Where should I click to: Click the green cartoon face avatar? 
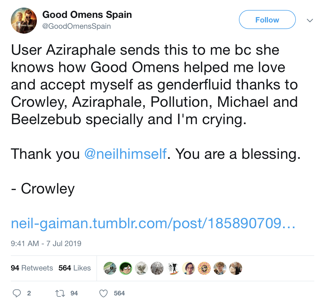click(126, 268)
